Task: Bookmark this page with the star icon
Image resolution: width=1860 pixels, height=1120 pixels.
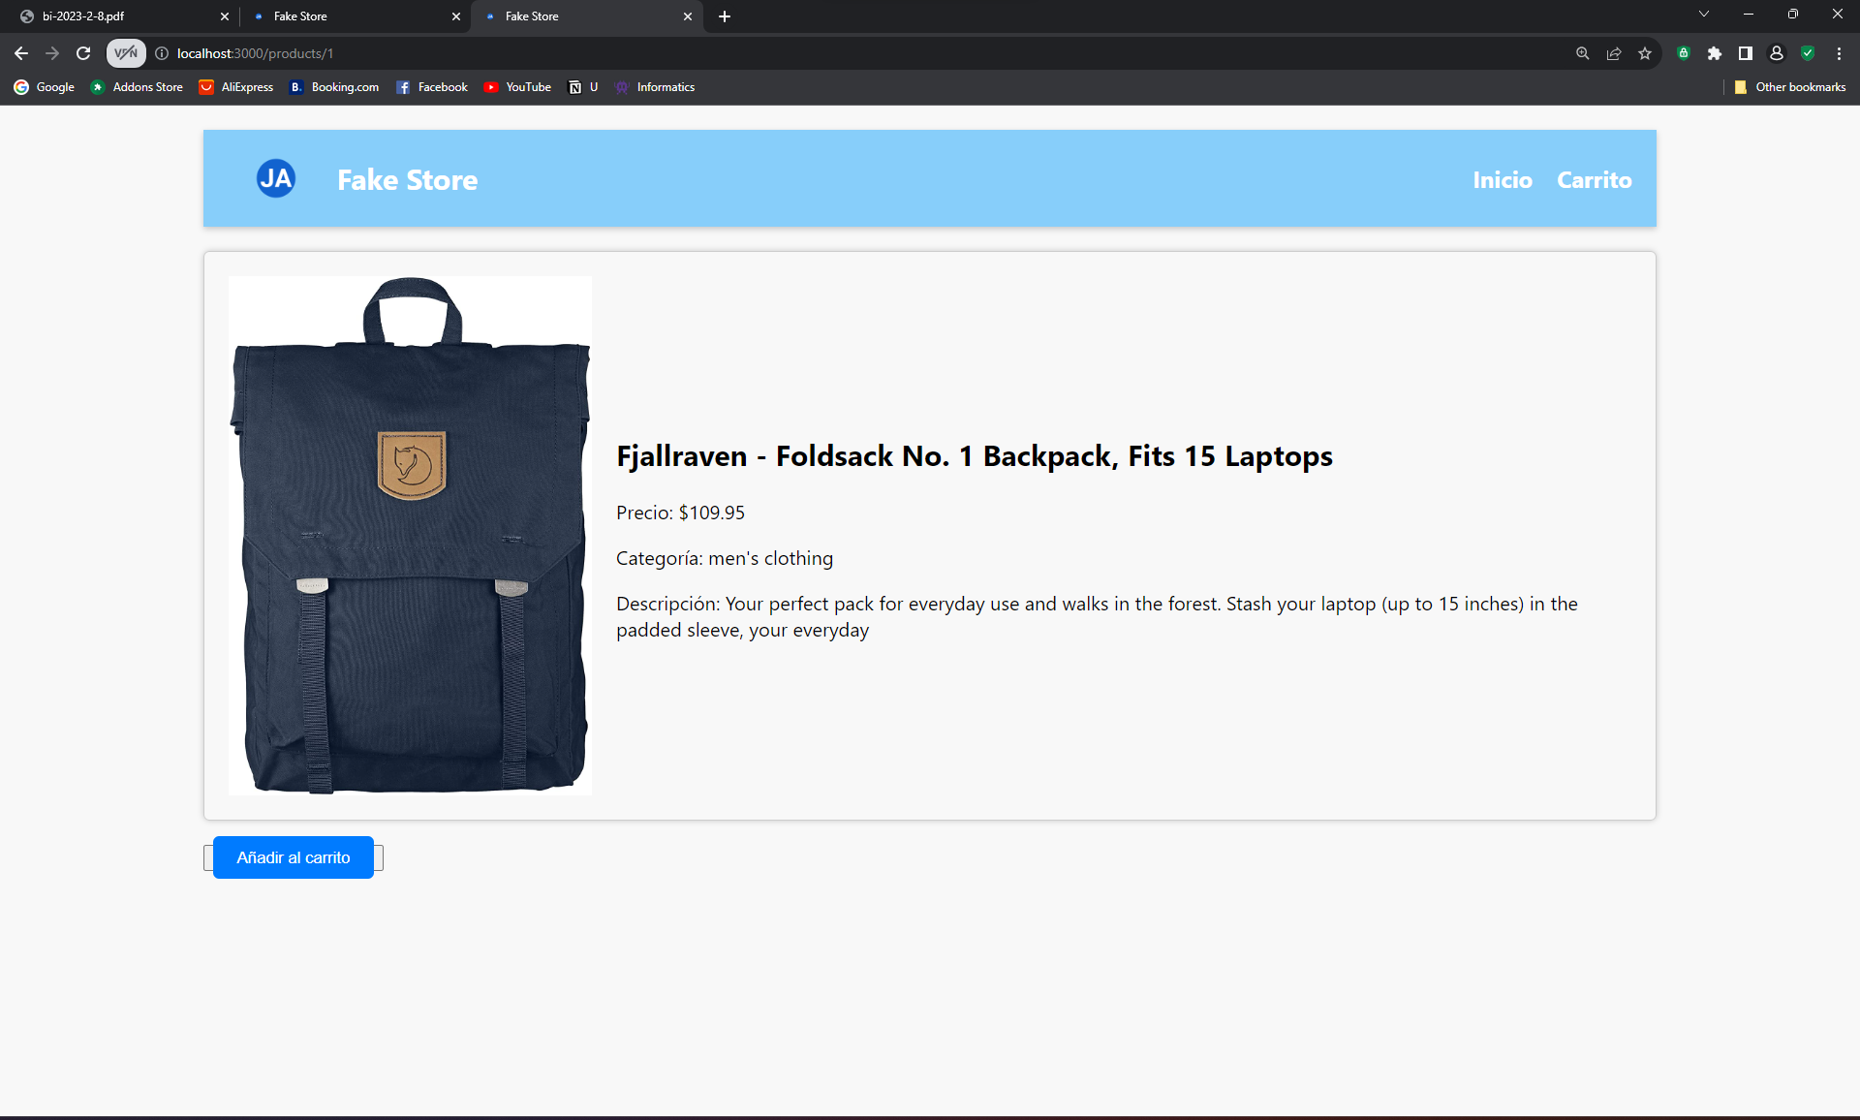Action: click(x=1644, y=53)
